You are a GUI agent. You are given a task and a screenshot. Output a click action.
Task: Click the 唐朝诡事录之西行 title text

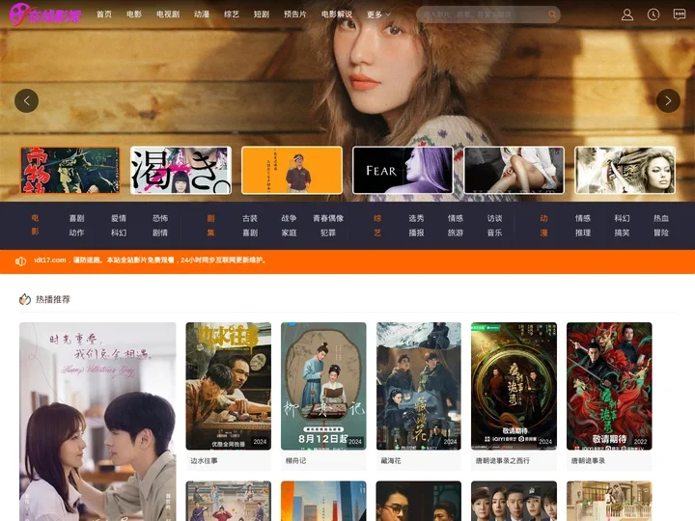pyautogui.click(x=503, y=461)
